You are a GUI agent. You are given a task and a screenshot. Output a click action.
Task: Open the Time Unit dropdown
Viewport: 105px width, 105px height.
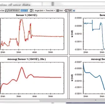[50, 10]
